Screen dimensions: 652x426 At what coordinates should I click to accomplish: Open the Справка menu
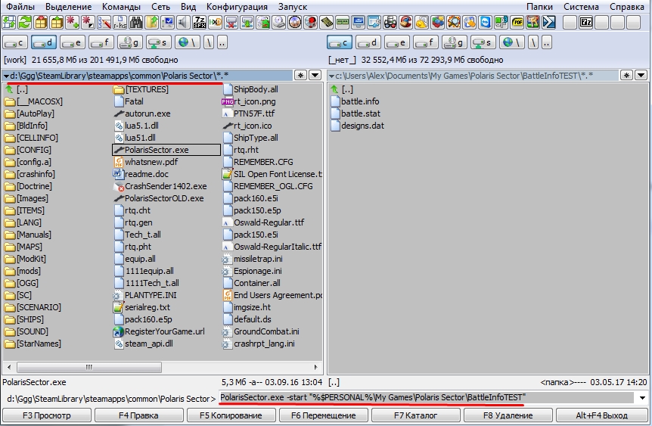pyautogui.click(x=626, y=7)
